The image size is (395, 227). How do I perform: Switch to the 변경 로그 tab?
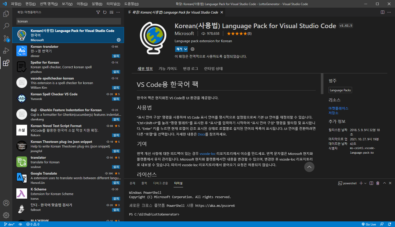pos(190,69)
